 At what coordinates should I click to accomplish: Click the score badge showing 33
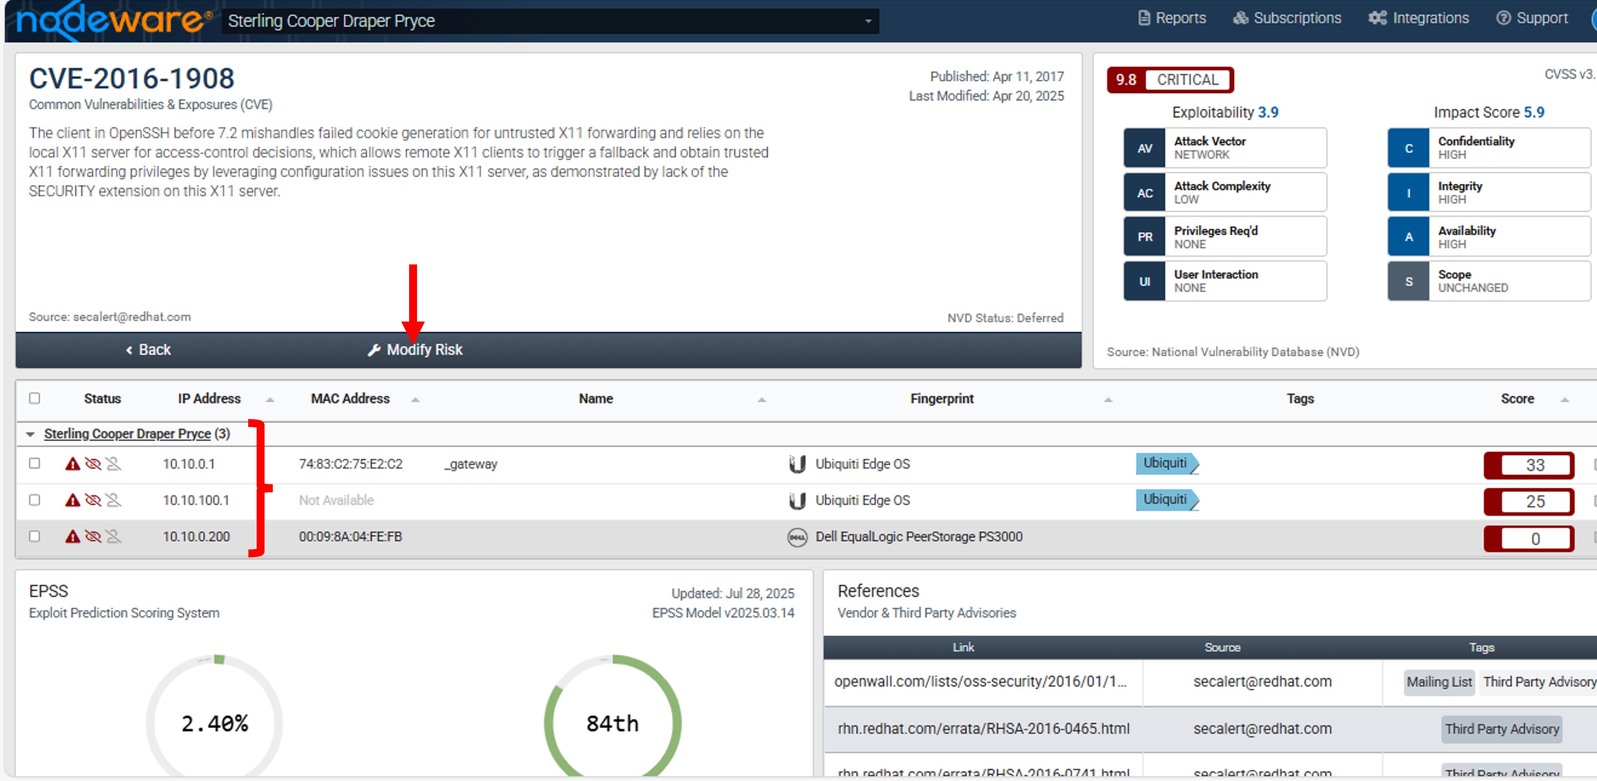pyautogui.click(x=1529, y=465)
